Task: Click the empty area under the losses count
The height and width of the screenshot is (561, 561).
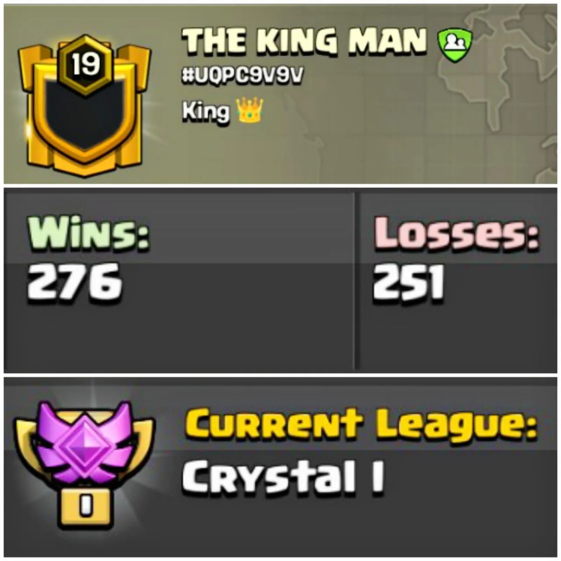Action: pyautogui.click(x=458, y=335)
